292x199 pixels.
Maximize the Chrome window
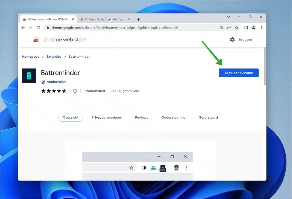250,17
